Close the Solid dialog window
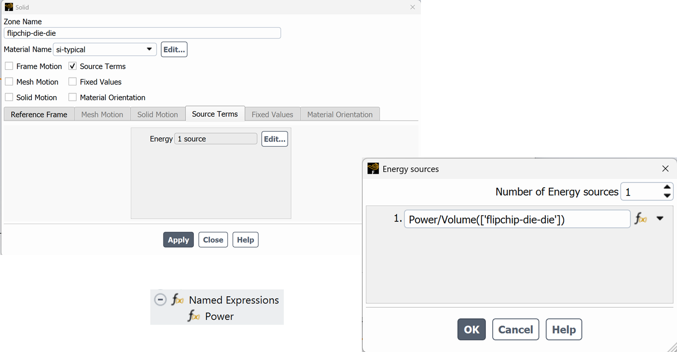The image size is (677, 352). 412,7
